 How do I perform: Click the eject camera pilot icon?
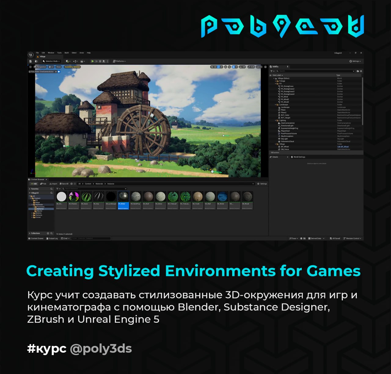56,71
